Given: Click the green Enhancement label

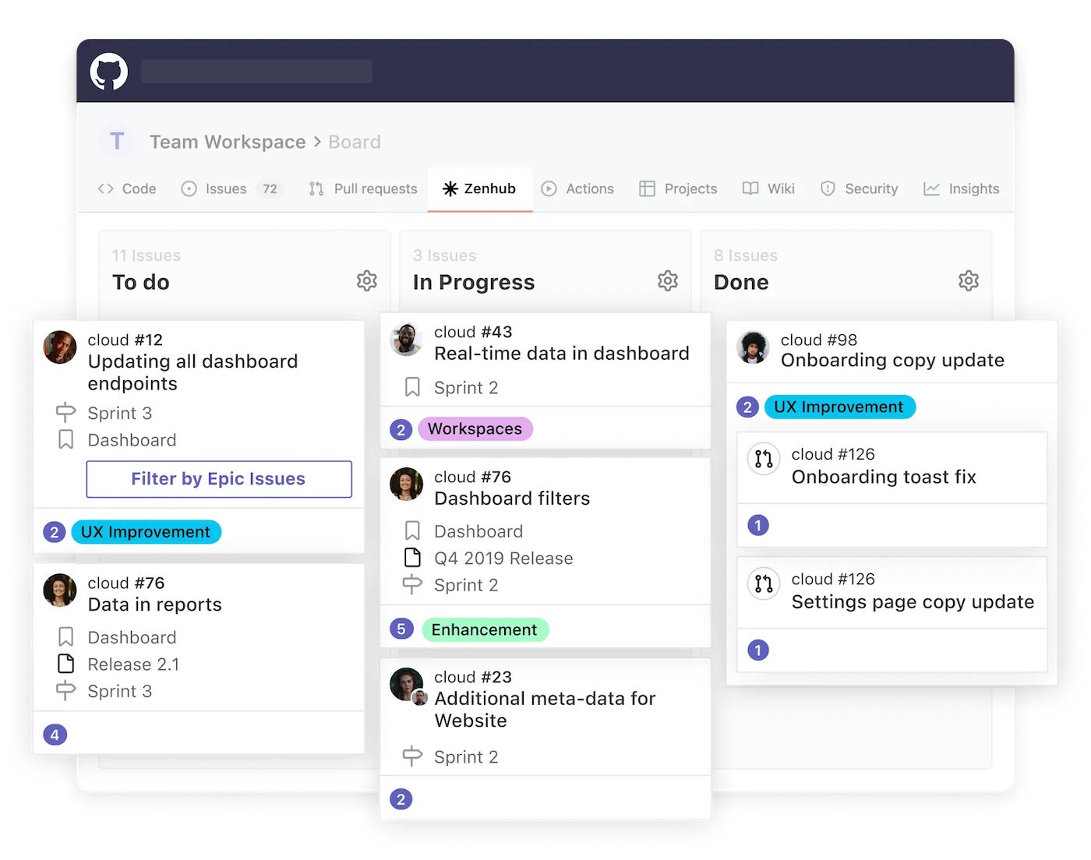Looking at the screenshot, I should tap(485, 629).
